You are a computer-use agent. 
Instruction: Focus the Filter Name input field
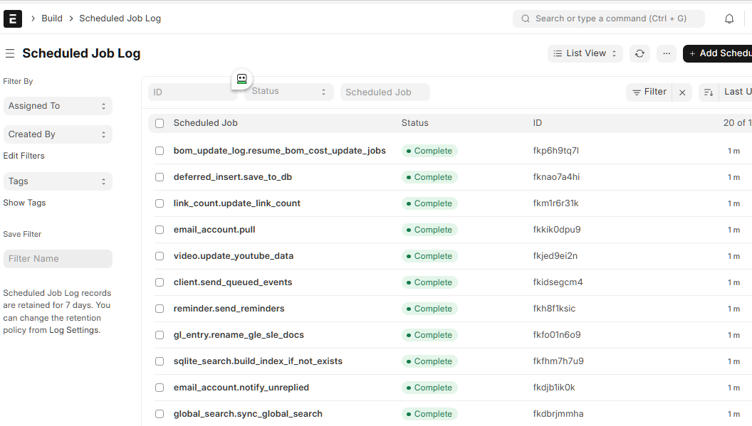(58, 259)
